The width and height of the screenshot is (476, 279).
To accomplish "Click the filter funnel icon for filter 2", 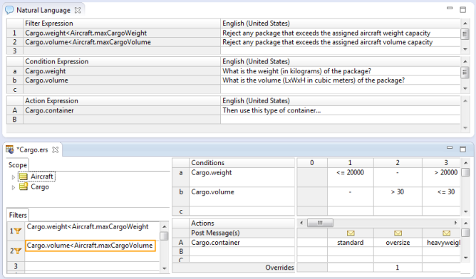I will click(18, 251).
